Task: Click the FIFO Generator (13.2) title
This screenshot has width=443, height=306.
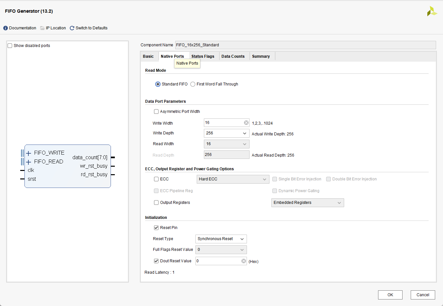Action: point(29,11)
